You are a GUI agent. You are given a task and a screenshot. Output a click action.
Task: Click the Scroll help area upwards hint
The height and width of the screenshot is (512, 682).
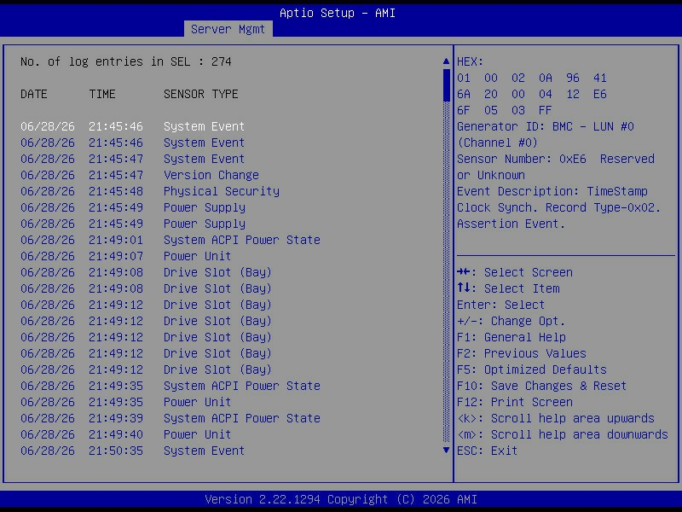556,418
